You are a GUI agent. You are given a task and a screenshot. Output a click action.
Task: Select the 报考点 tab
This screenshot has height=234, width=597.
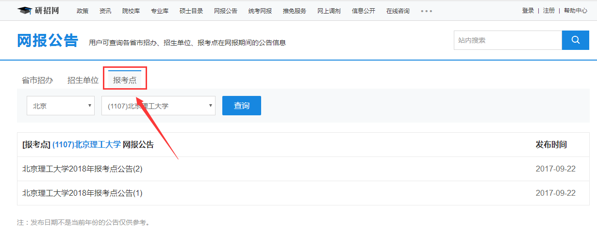[x=125, y=80]
